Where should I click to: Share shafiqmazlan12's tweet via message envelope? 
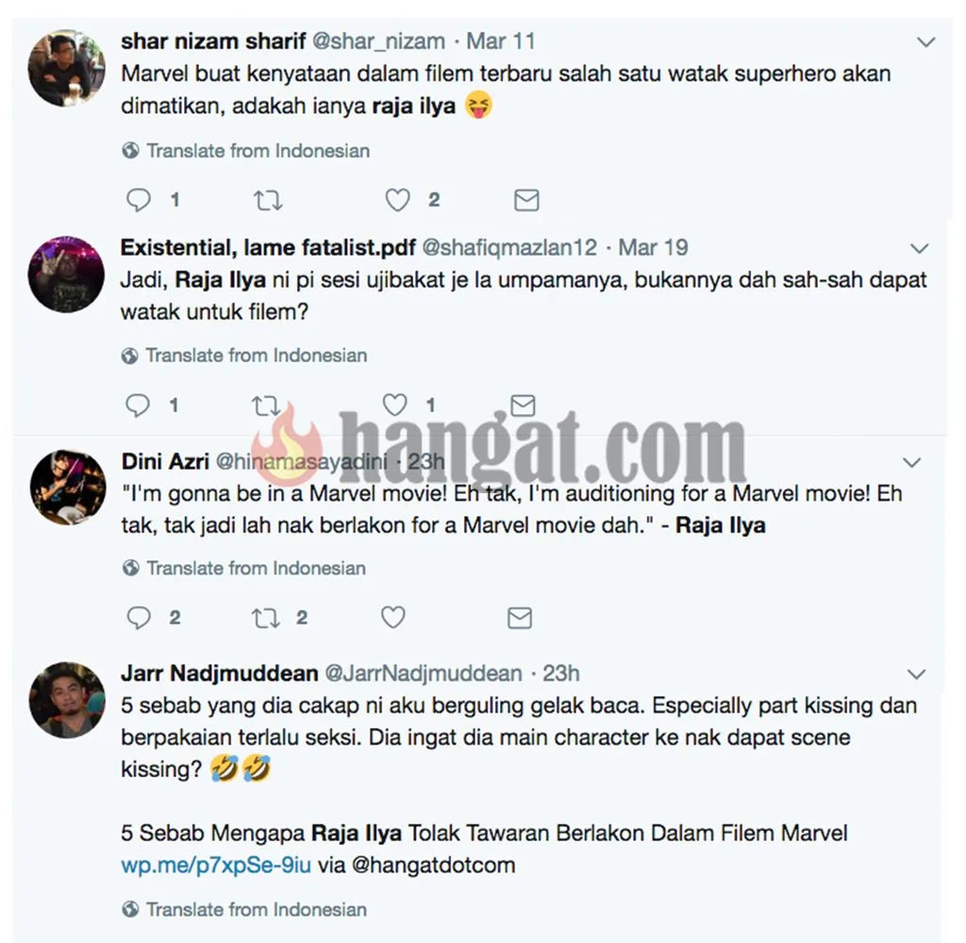[x=523, y=405]
